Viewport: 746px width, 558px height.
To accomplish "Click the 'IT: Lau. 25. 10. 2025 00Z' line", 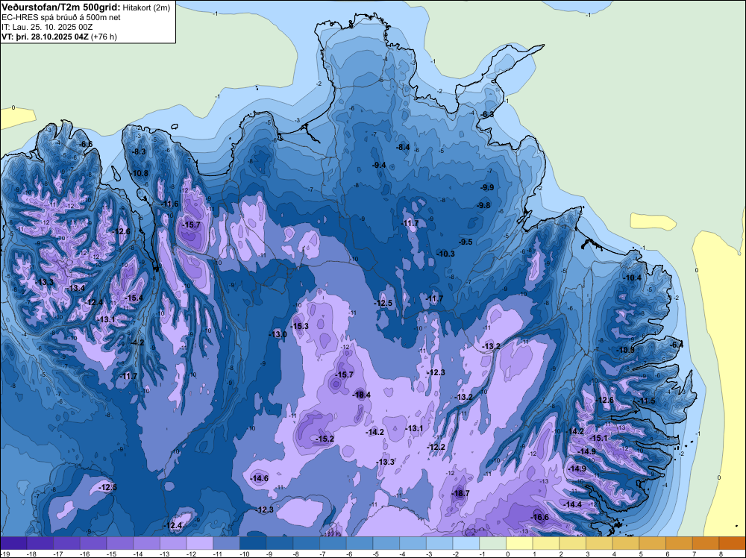I will [47, 27].
